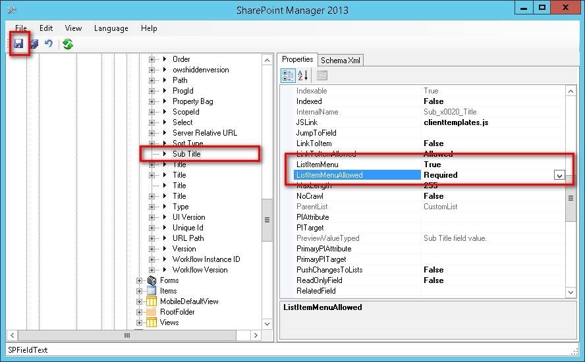Image resolution: width=585 pixels, height=362 pixels.
Task: Switch to the Schema Xml tab
Action: [340, 60]
